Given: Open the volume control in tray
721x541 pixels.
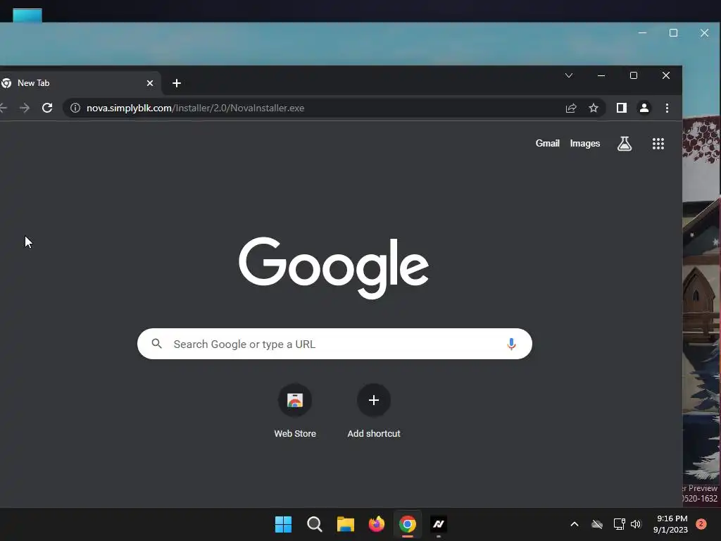Looking at the screenshot, I should point(636,524).
